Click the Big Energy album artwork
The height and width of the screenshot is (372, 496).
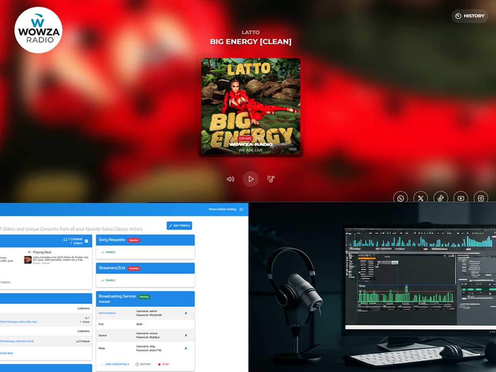251,106
